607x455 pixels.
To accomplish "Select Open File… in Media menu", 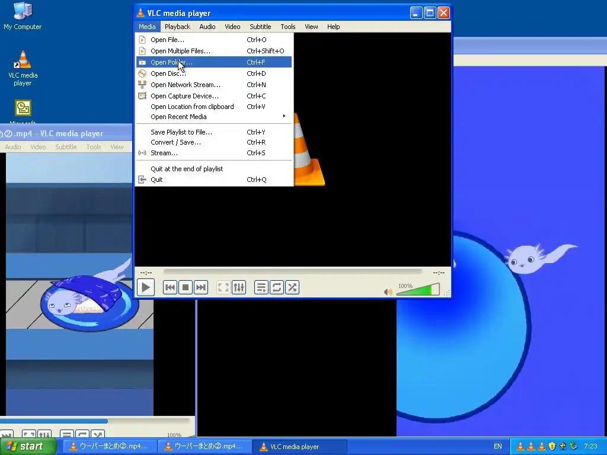I will 214,40.
